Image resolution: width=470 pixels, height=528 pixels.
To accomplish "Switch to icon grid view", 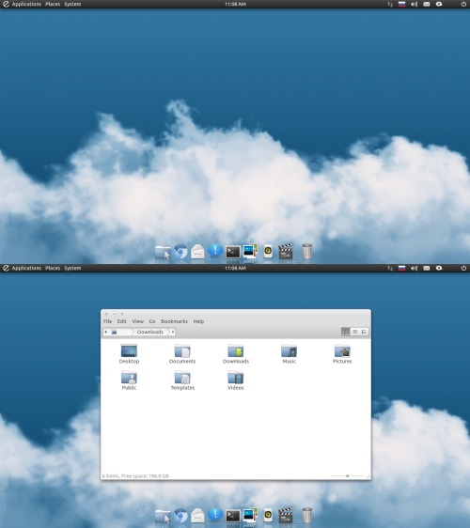I will 346,332.
